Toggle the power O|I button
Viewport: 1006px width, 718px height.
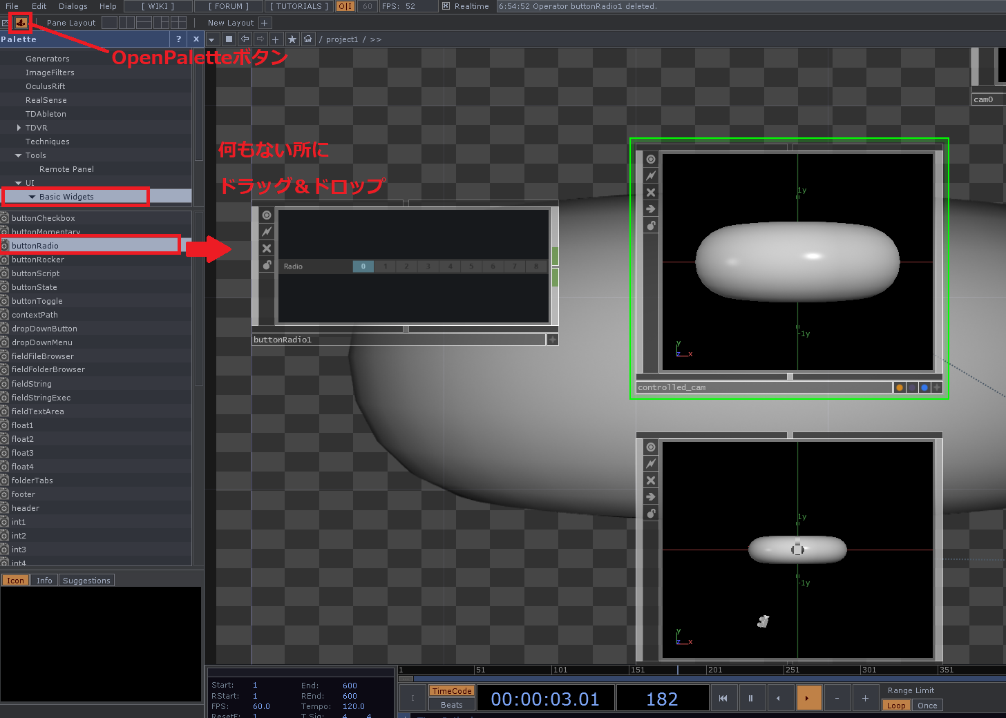[x=345, y=6]
